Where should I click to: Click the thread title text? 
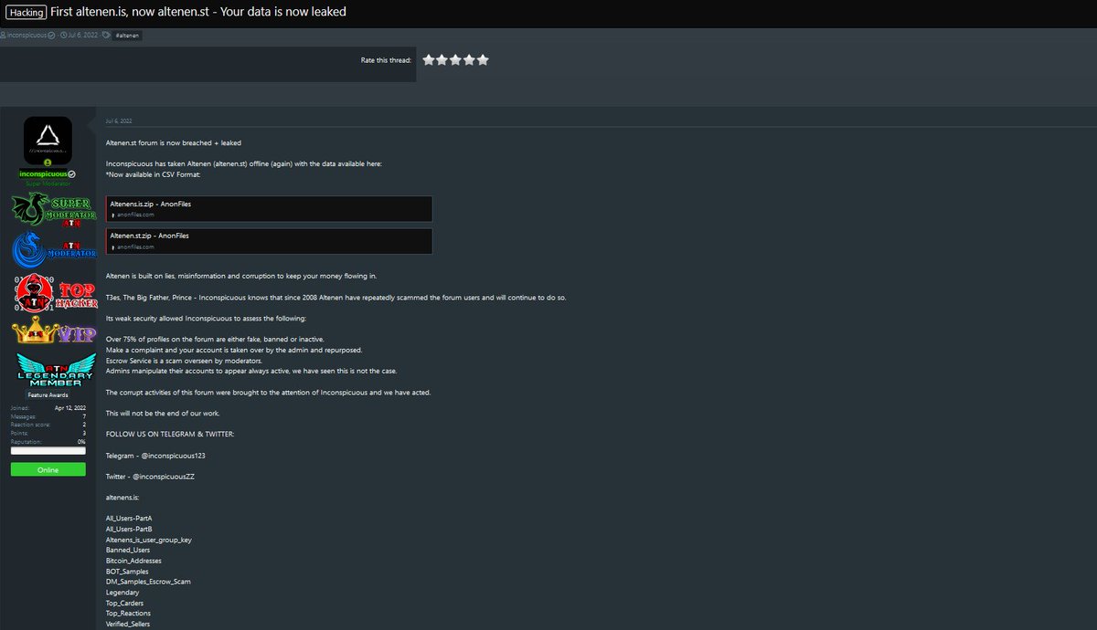coord(198,12)
